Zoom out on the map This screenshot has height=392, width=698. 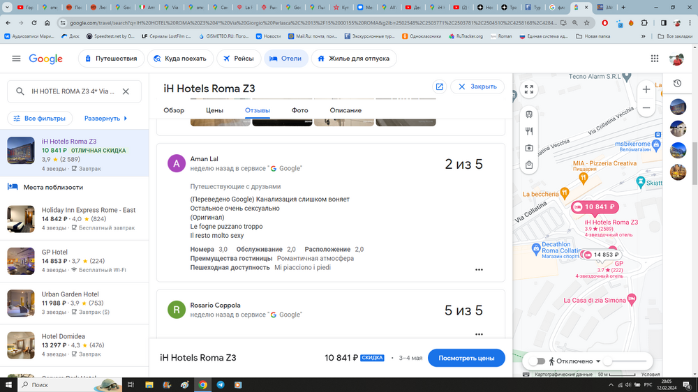[646, 107]
